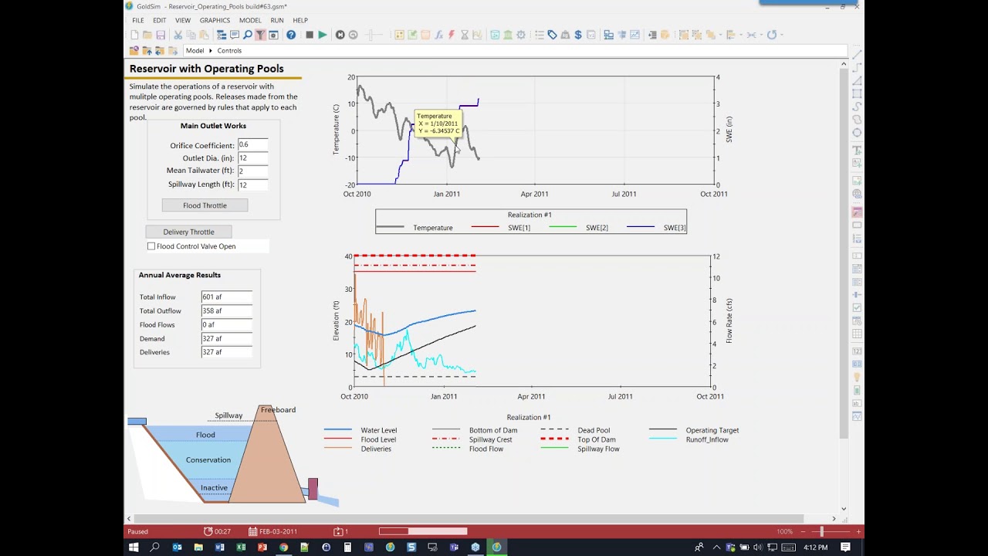988x556 pixels.
Task: Click the dollar sign currency icon
Action: click(x=578, y=35)
